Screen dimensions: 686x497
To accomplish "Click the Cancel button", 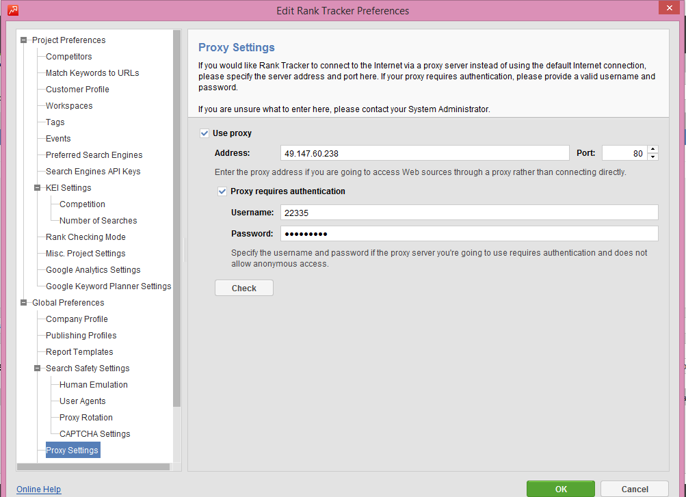I will [634, 489].
